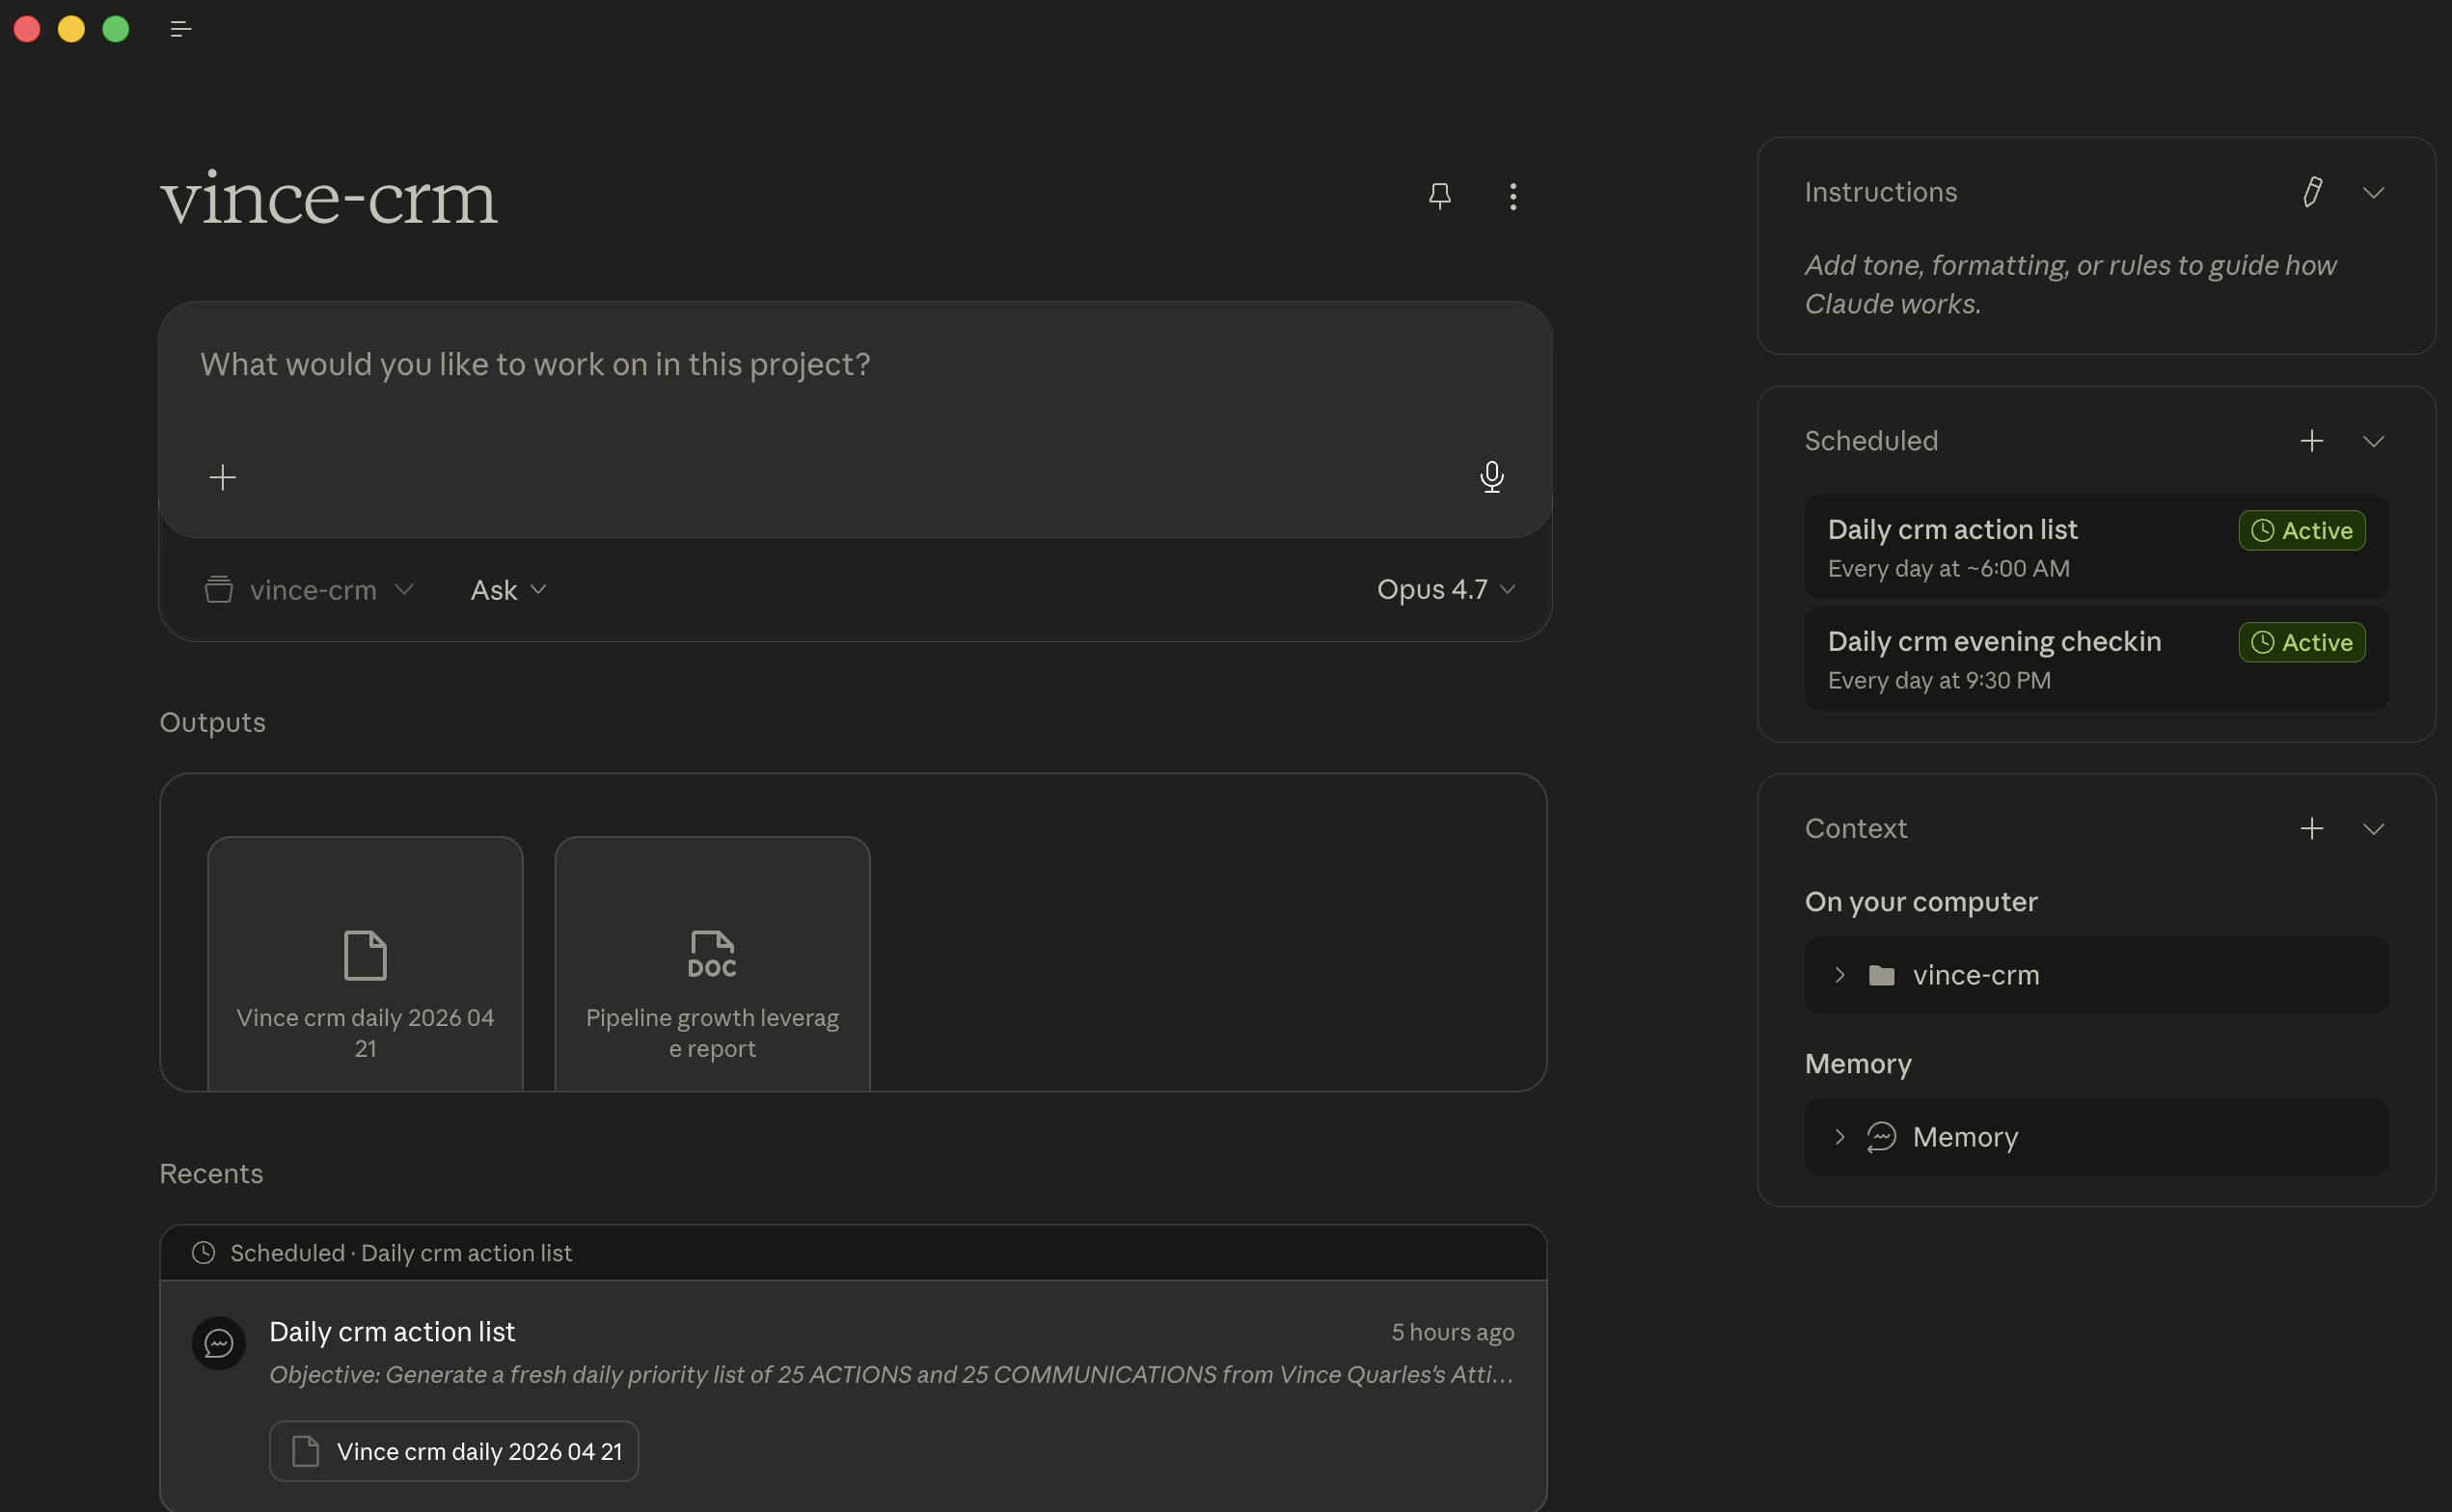The width and height of the screenshot is (2452, 1512).
Task: Expand the vince-crm folder in Context
Action: (x=1839, y=975)
